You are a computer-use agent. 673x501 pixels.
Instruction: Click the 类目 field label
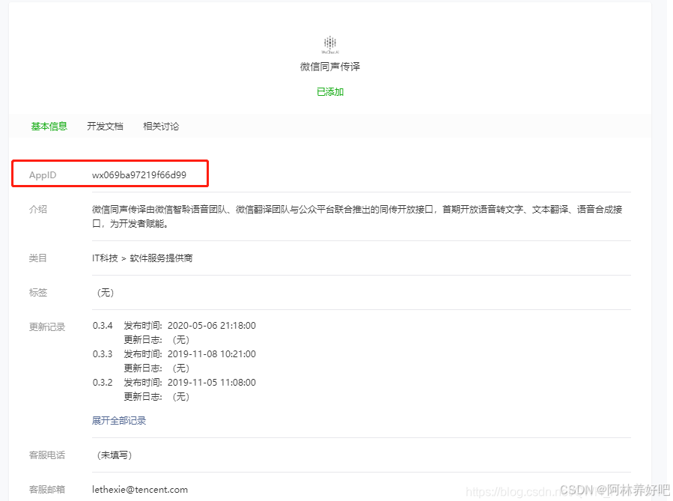point(37,258)
